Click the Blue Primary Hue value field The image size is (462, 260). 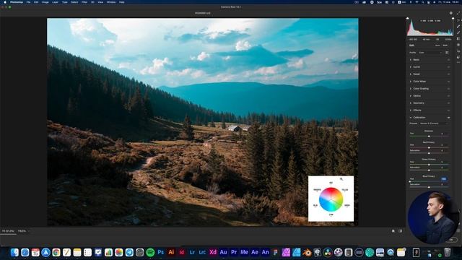(444, 179)
